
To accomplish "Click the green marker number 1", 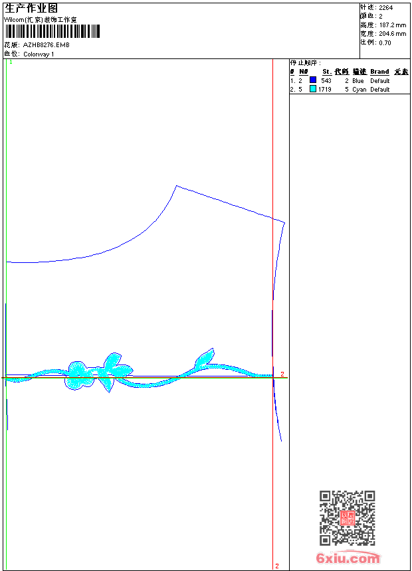I will point(11,62).
